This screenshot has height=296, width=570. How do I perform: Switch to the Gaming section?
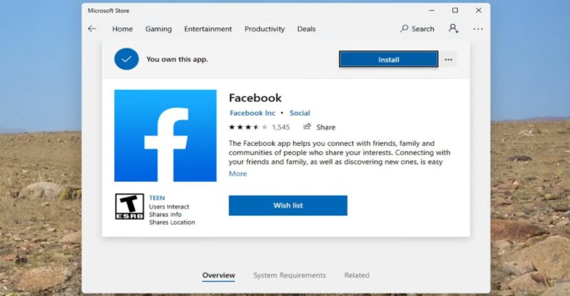click(x=158, y=29)
